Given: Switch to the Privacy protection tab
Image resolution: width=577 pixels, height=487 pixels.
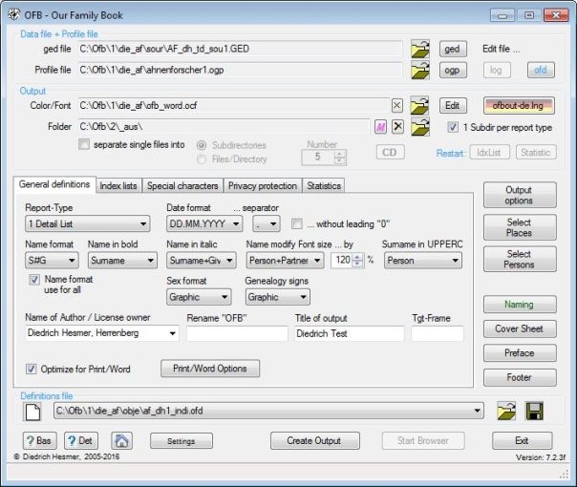Looking at the screenshot, I should coord(261,185).
